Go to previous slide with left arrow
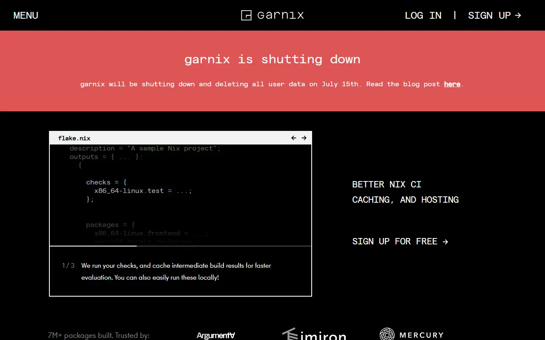 [x=294, y=138]
